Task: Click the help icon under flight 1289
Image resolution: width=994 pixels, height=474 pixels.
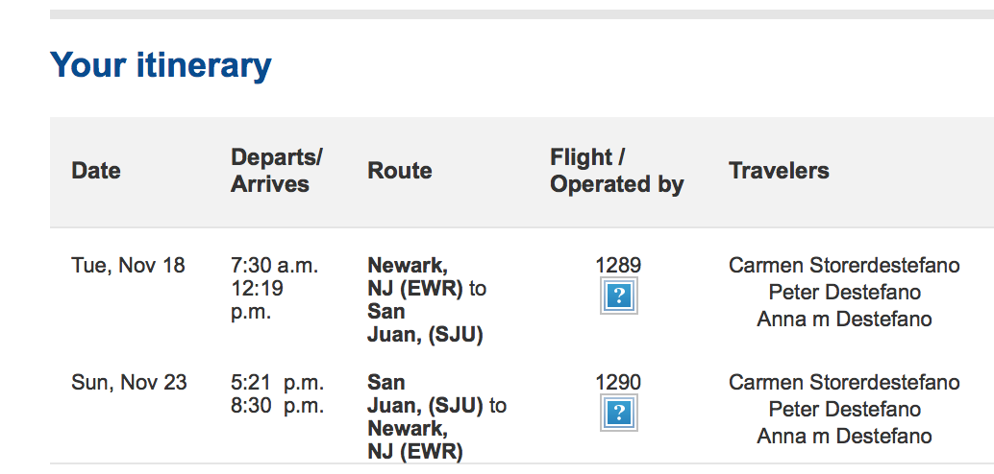Action: [x=619, y=296]
